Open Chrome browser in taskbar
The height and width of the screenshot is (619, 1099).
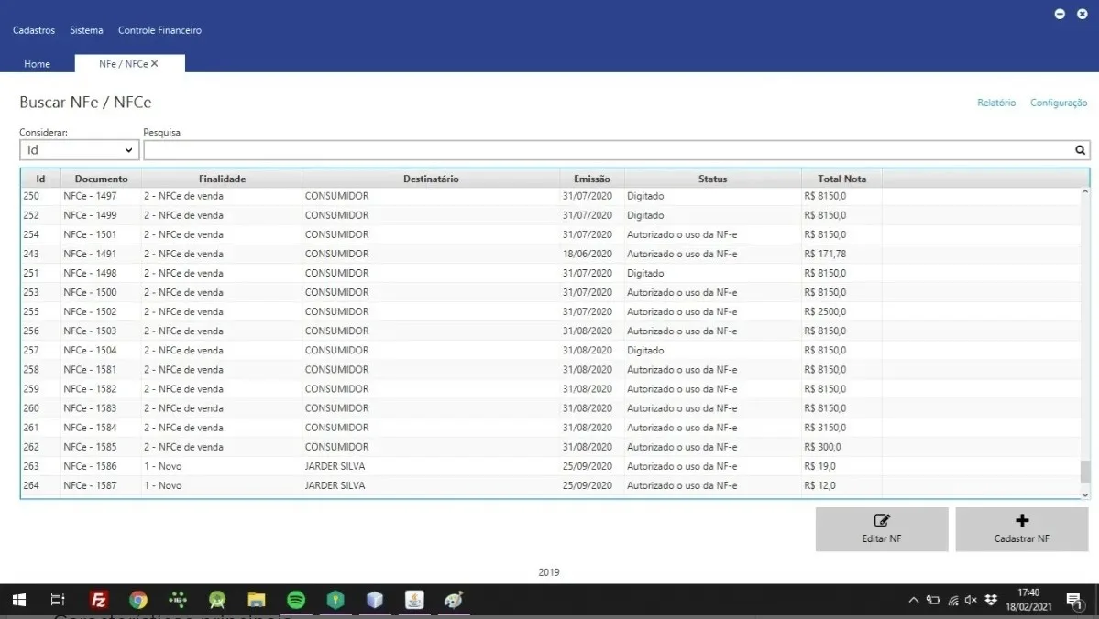[138, 600]
